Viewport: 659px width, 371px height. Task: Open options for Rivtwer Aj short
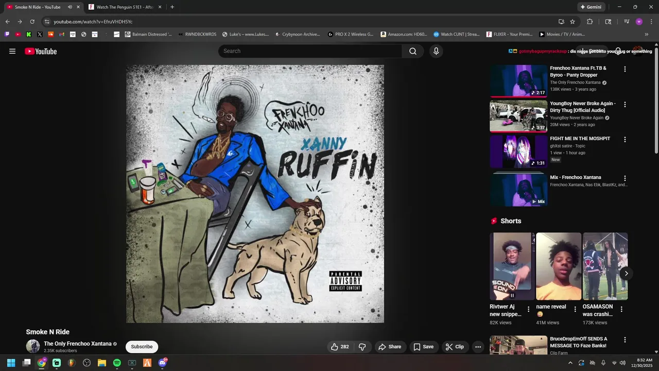[528, 310]
